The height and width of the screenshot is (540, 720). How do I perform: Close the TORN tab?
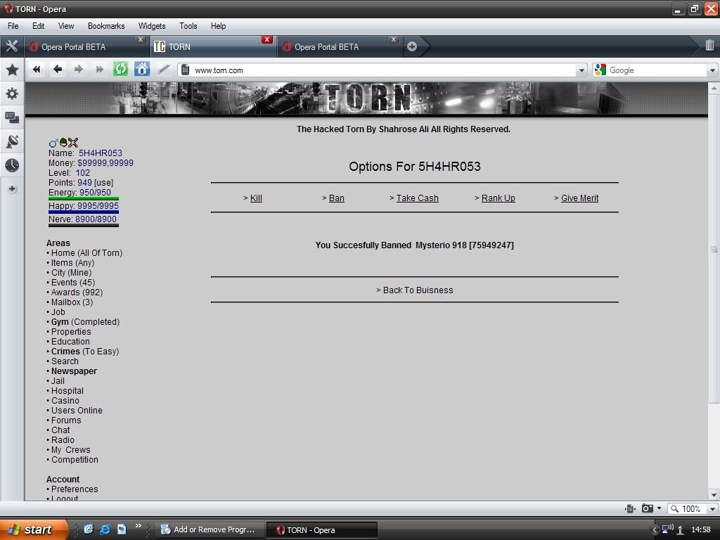point(266,39)
